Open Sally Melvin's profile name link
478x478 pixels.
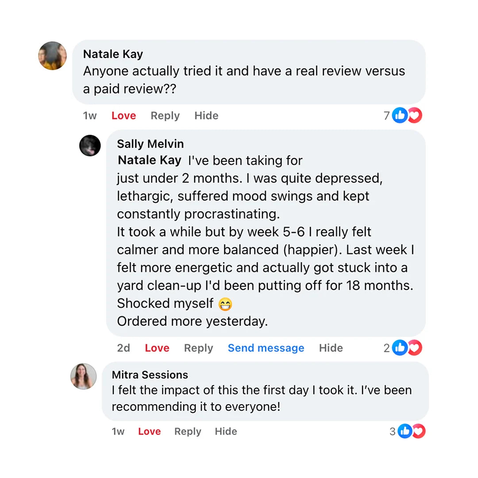[x=150, y=144]
